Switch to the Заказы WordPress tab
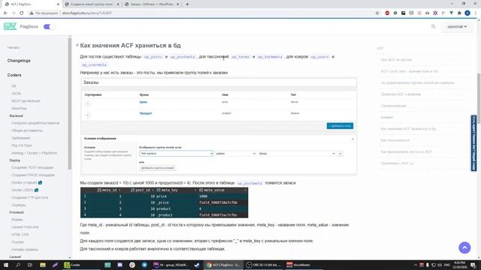 [152, 4]
